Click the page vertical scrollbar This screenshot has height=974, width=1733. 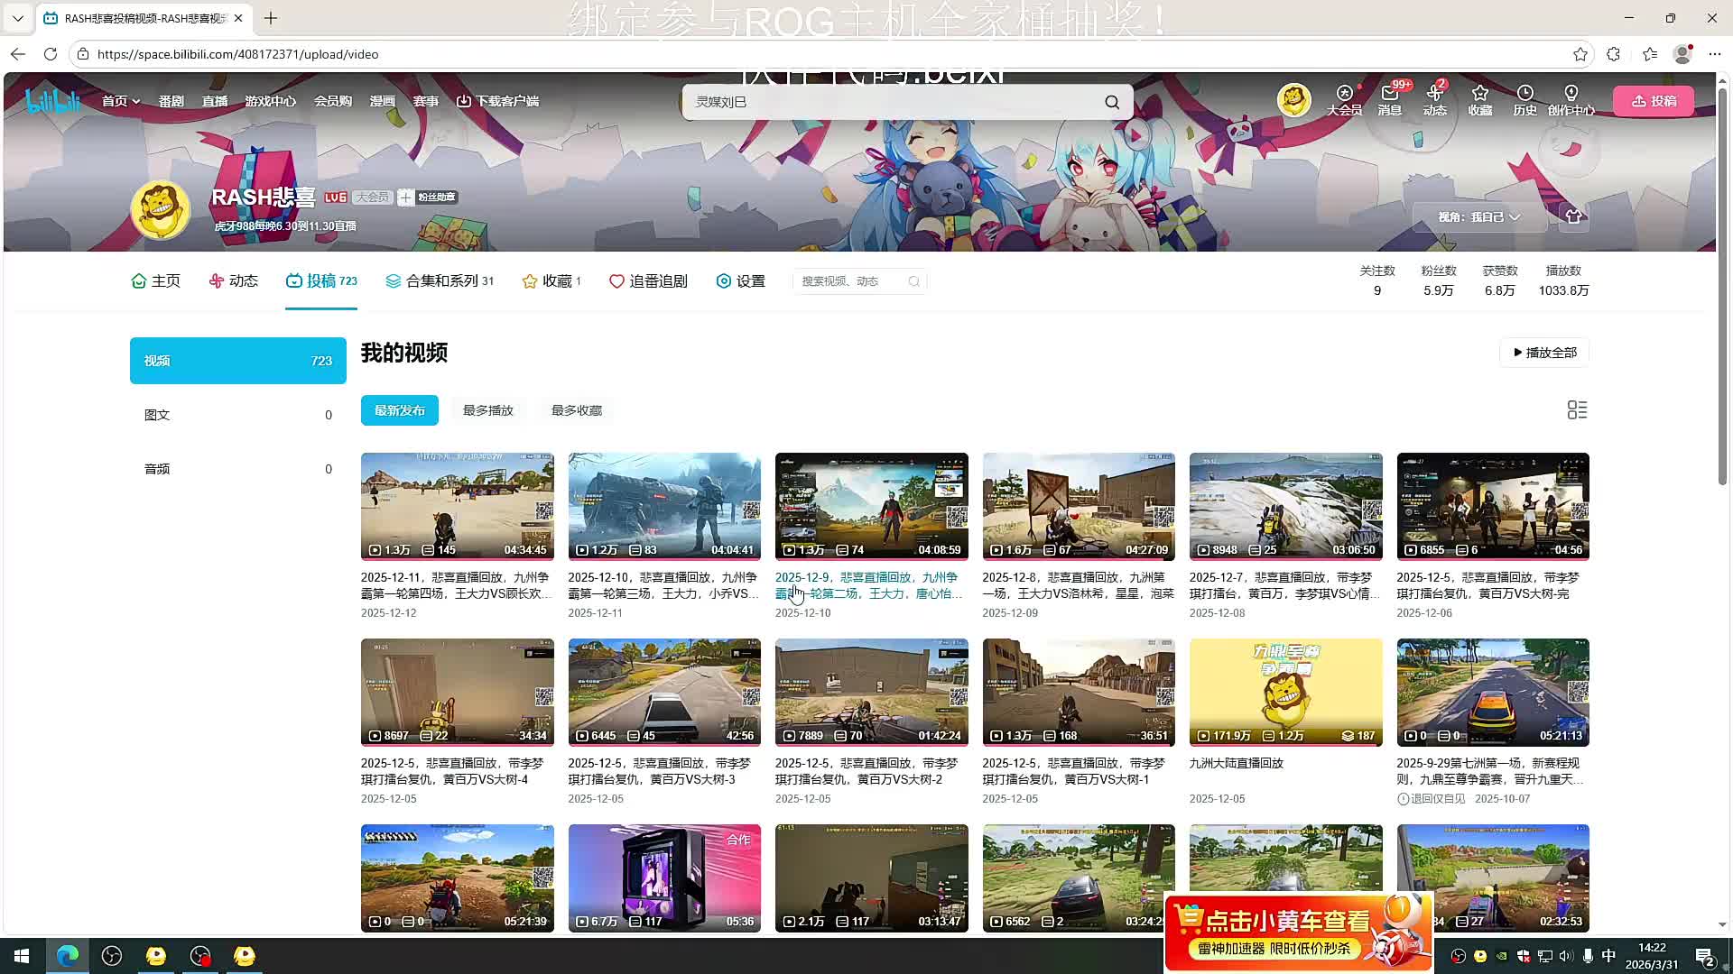pos(1722,289)
